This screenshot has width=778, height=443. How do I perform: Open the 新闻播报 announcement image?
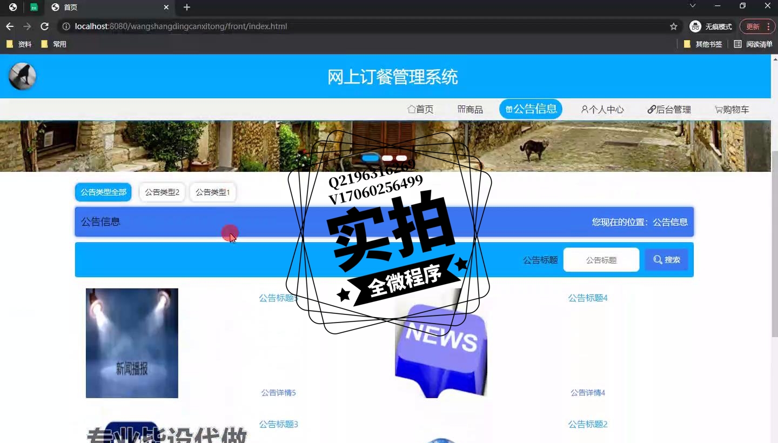pyautogui.click(x=132, y=343)
